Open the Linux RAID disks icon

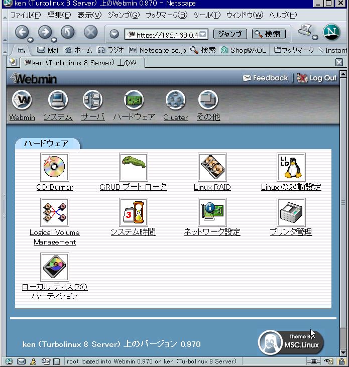(212, 167)
